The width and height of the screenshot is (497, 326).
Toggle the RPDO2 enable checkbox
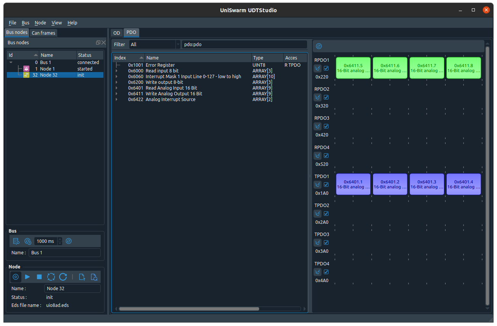pyautogui.click(x=326, y=97)
